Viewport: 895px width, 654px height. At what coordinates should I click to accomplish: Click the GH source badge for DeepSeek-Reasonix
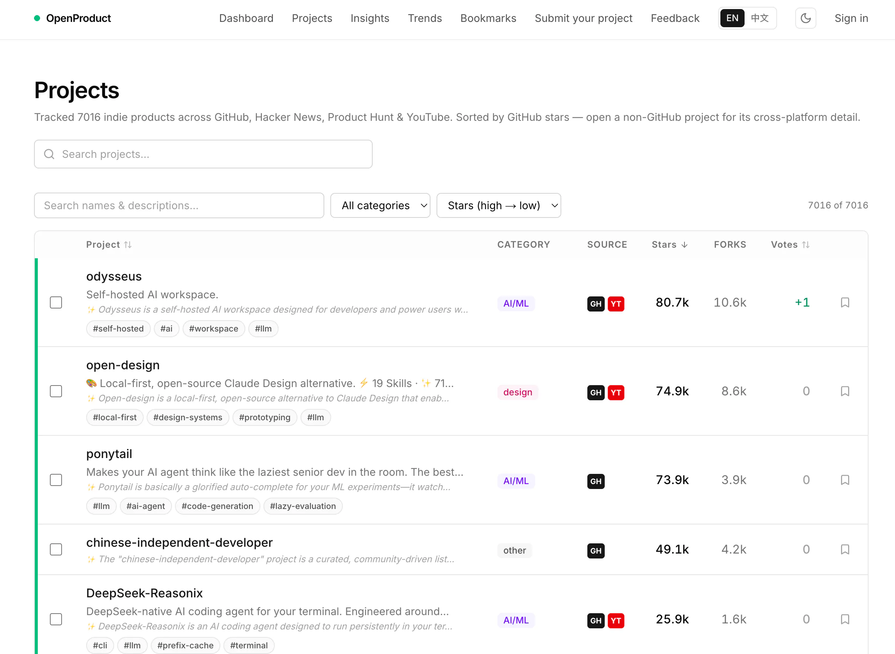coord(596,620)
